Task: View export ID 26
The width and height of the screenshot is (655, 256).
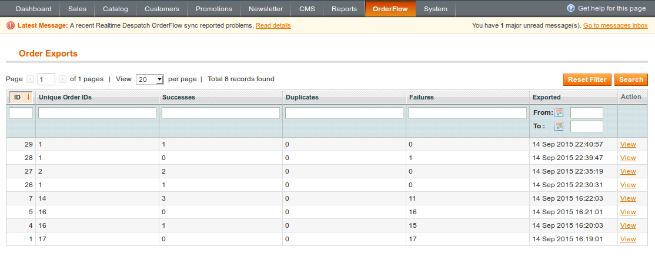Action: [628, 185]
